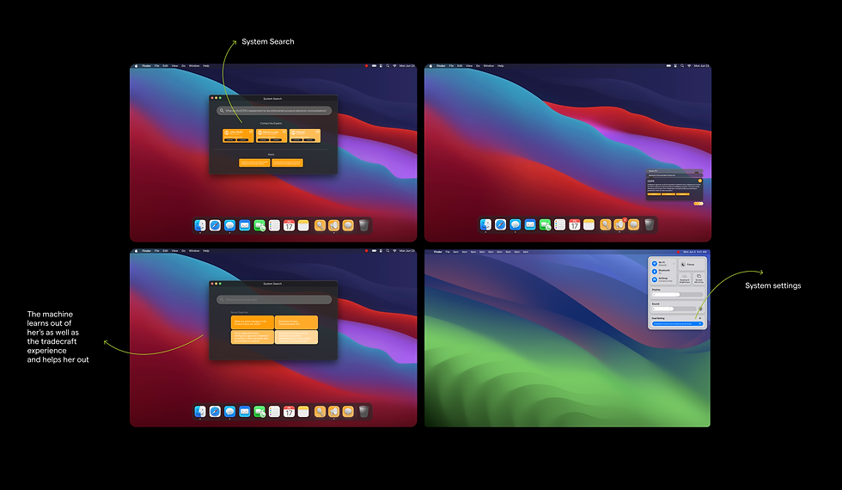Open orange magnifier search app in top-left dock

[320, 225]
